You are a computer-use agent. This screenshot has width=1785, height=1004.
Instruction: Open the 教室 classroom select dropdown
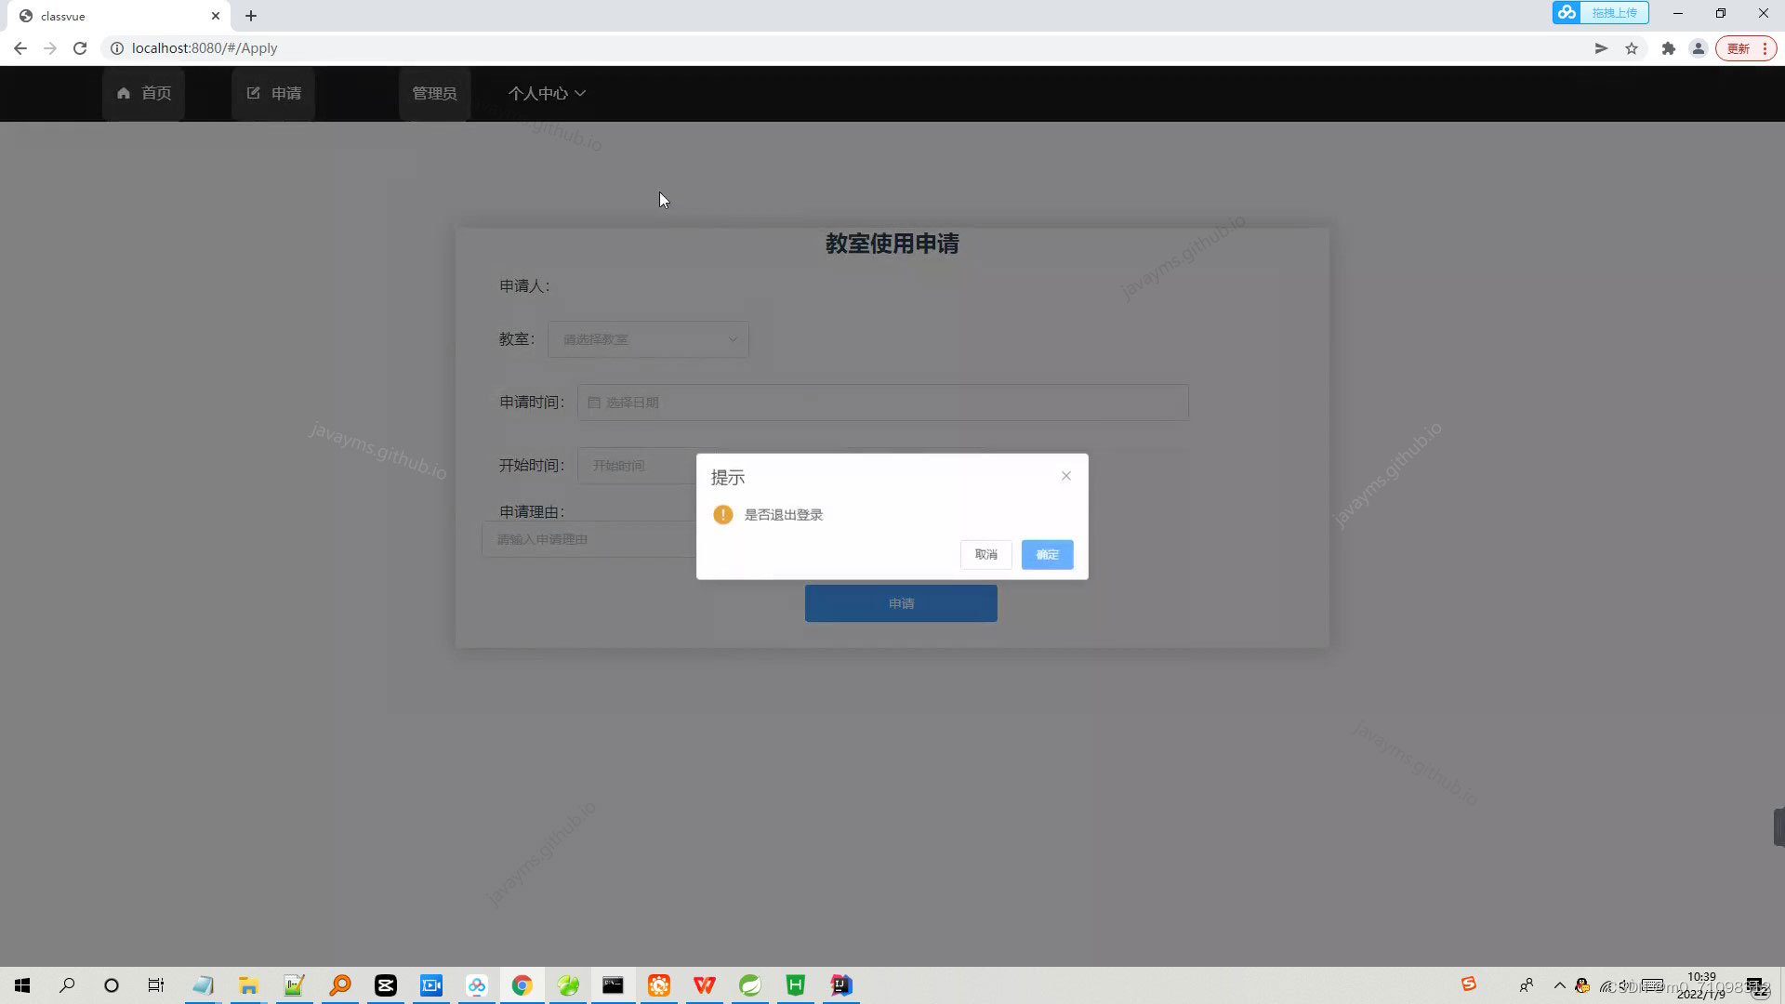(x=648, y=339)
